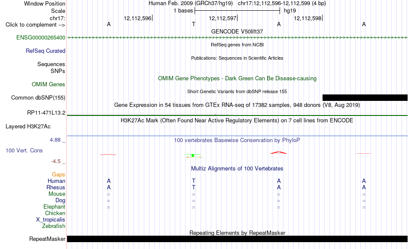Click the hg19 label beside the scale
Image resolution: width=408 pixels, height=249 pixels.
(x=290, y=11)
